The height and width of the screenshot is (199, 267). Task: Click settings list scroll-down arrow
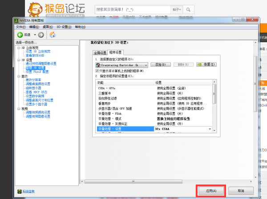214,131
